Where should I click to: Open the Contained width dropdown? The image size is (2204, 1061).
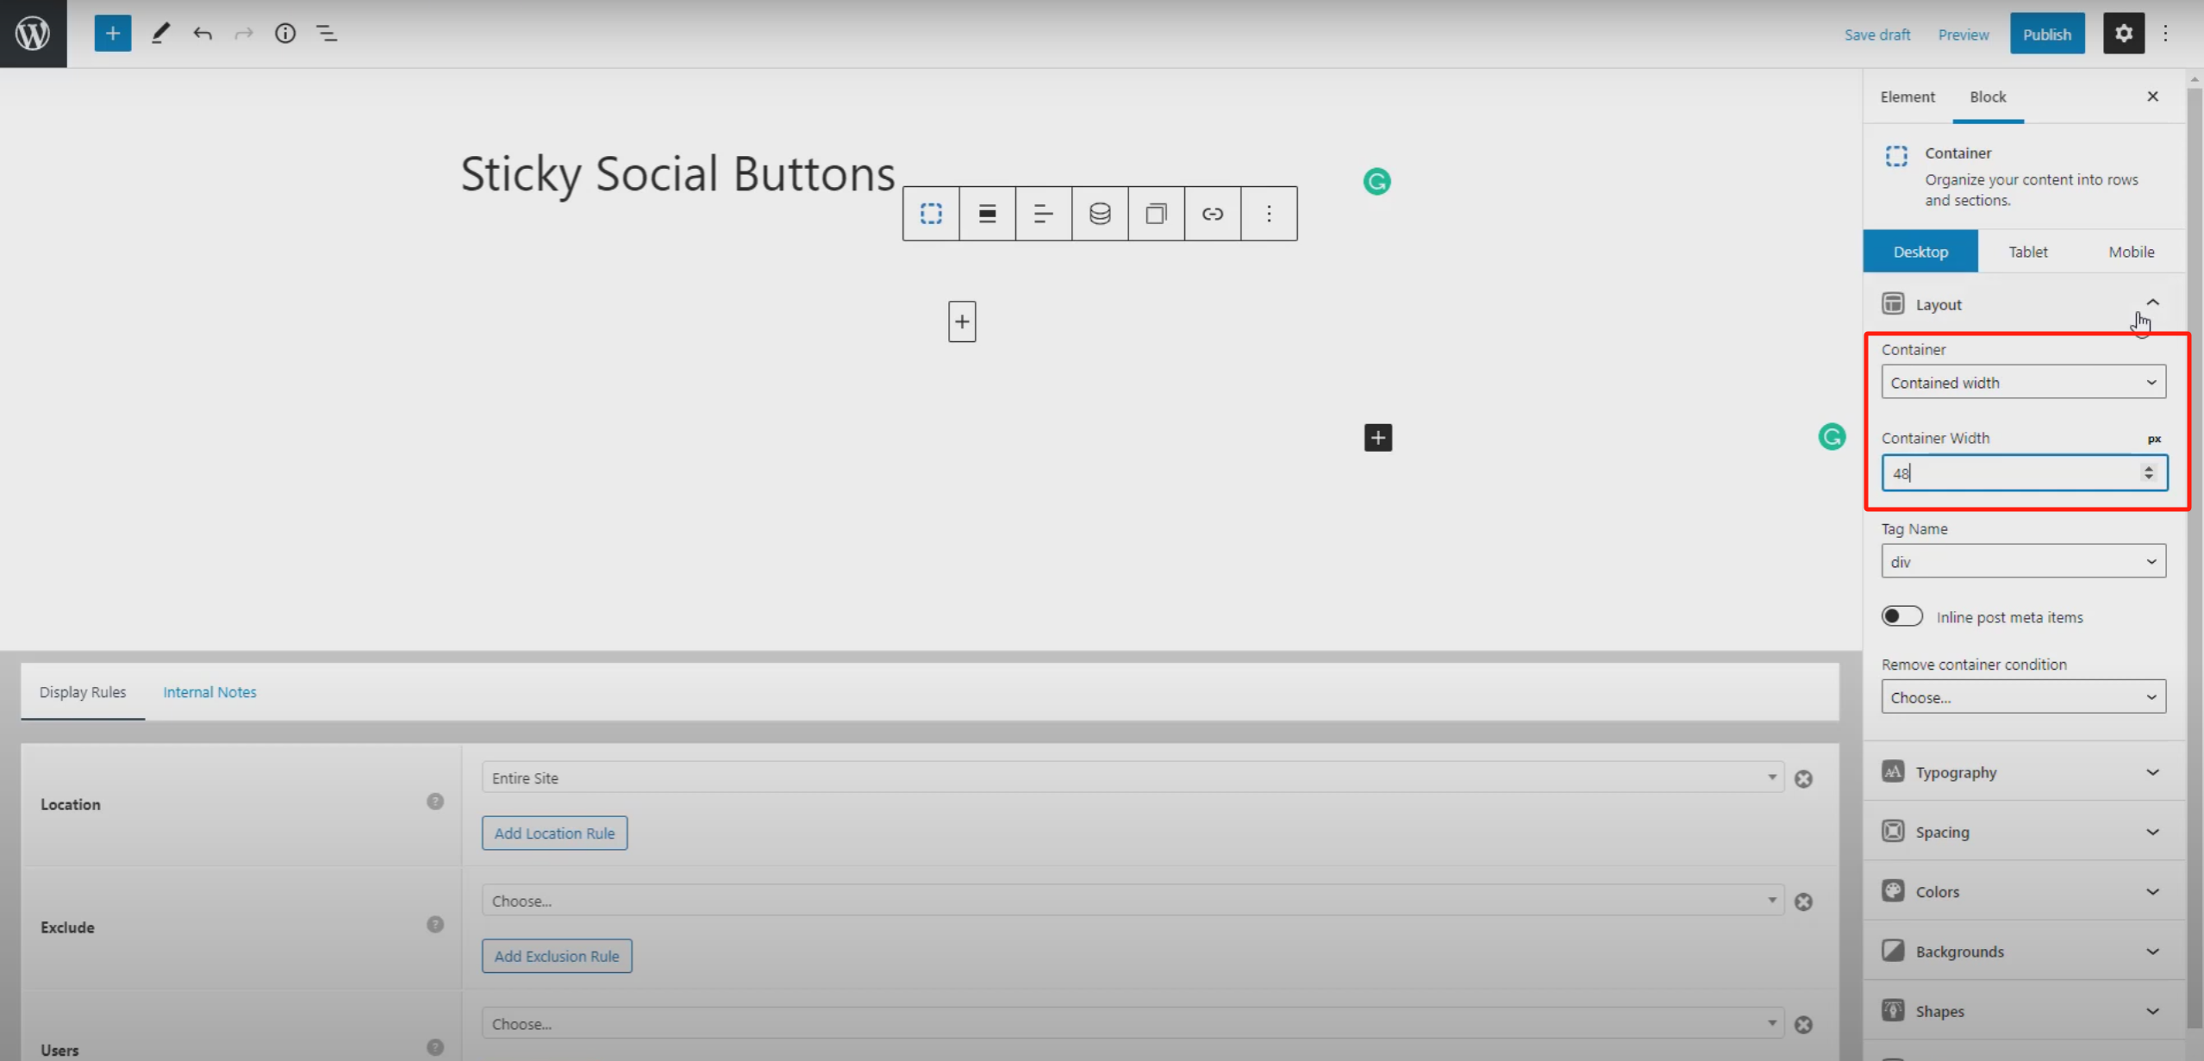tap(2023, 382)
